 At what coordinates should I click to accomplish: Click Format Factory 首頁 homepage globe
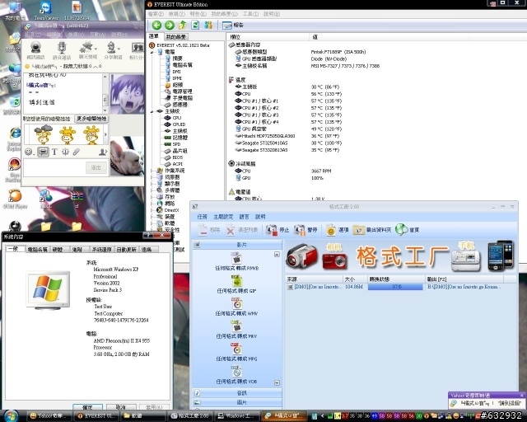coord(408,230)
